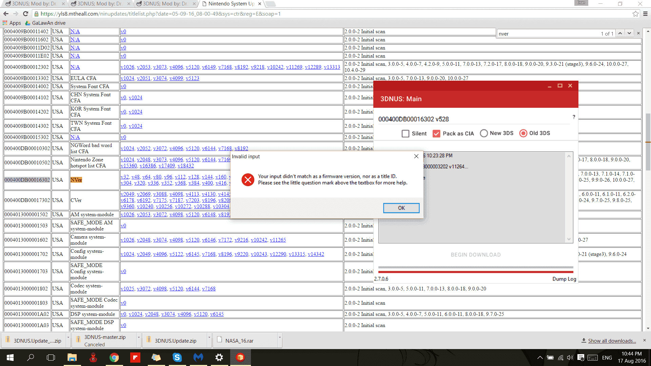Open Skype from the taskbar
Screen dimensions: 651x366
[x=177, y=358]
